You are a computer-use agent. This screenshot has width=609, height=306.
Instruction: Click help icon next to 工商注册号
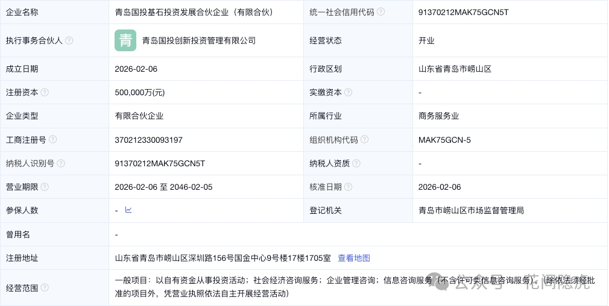[x=52, y=140]
